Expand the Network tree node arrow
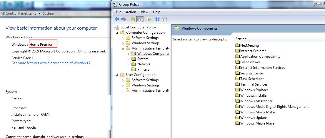 coord(128,64)
